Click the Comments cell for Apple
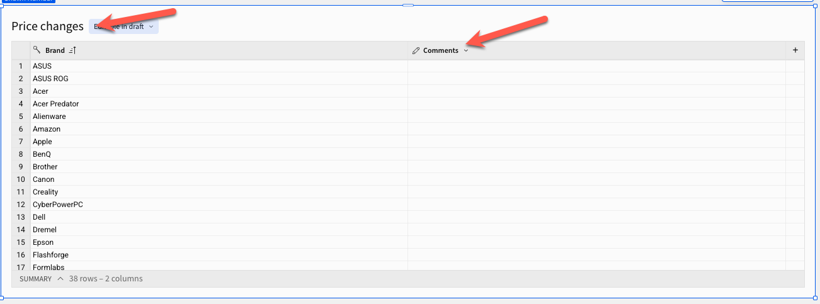The width and height of the screenshot is (820, 304). (596, 142)
